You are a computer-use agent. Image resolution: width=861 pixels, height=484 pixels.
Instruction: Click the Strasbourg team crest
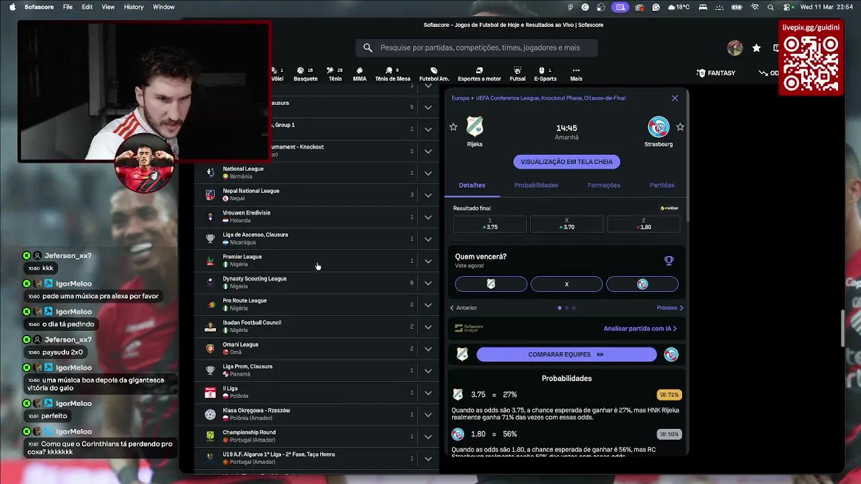click(x=659, y=126)
